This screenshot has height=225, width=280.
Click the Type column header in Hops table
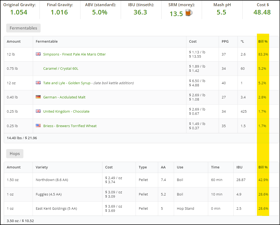143,167
